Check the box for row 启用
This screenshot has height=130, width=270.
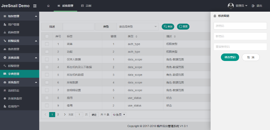point(47,98)
